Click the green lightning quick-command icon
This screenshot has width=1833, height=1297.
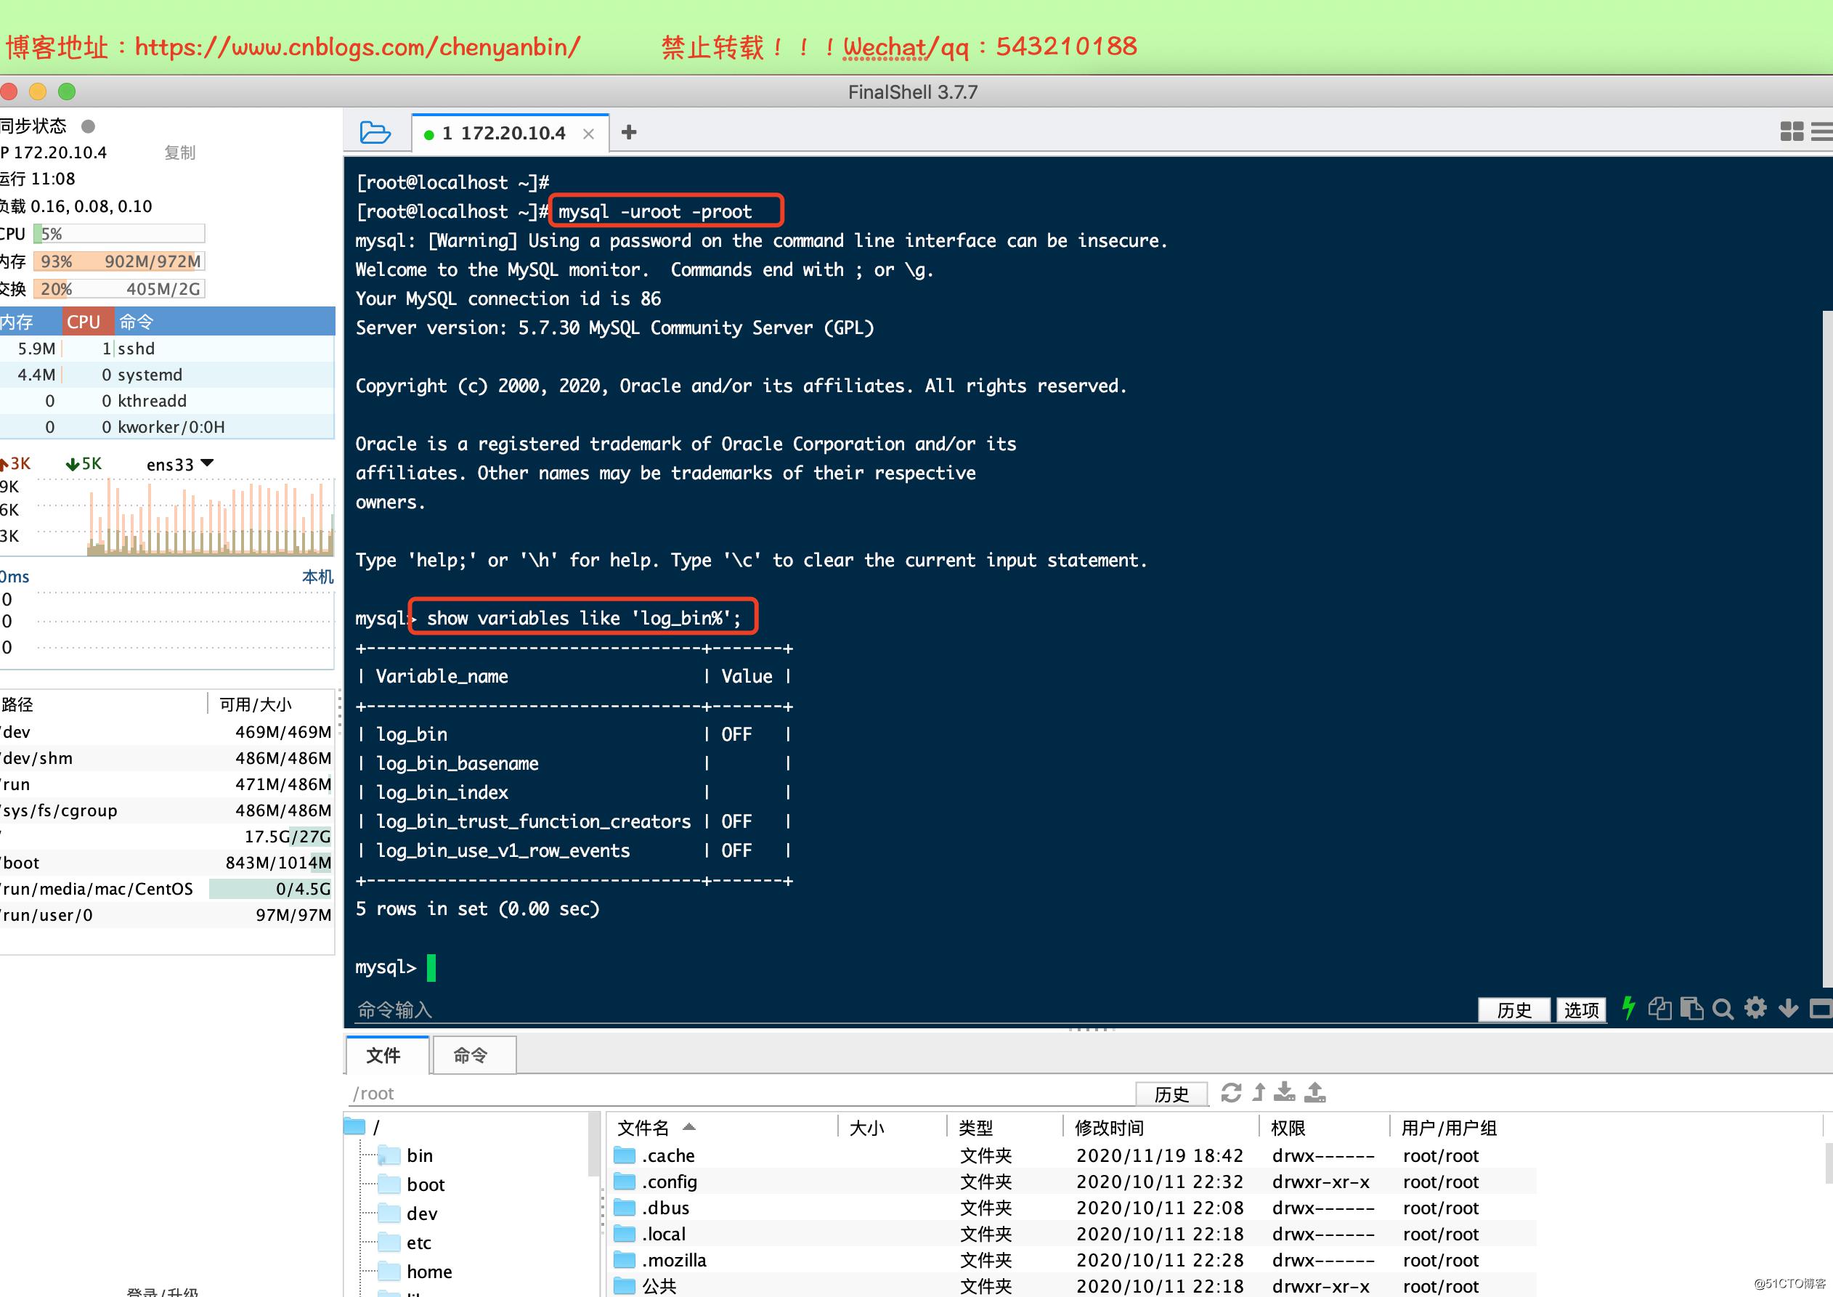click(x=1627, y=1009)
